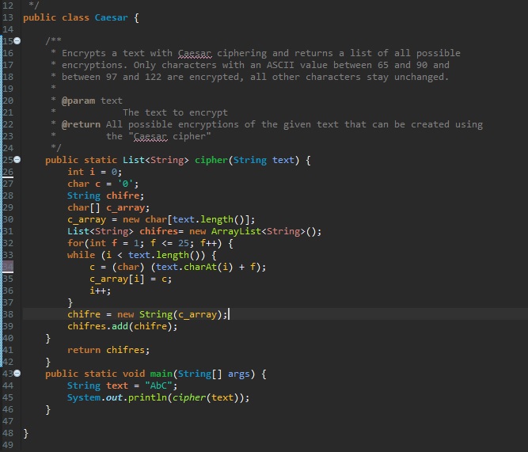Click the @return tag in the Javadoc
528x452 pixels.
click(80, 124)
